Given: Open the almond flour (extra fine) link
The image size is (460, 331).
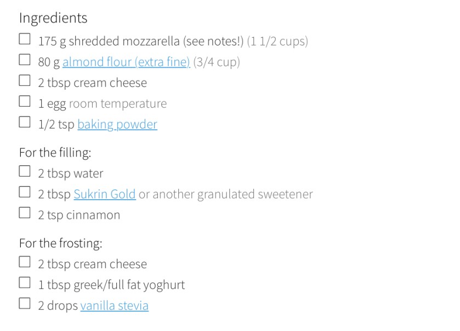Looking at the screenshot, I should coord(126,62).
